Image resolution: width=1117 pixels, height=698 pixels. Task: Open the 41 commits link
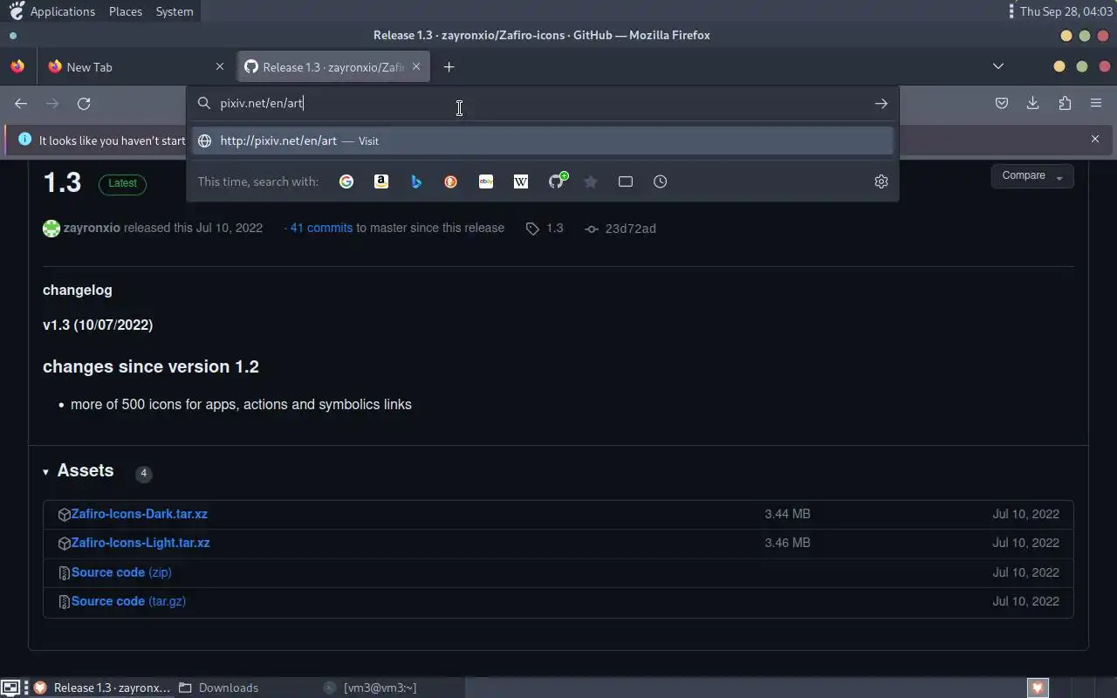point(321,228)
